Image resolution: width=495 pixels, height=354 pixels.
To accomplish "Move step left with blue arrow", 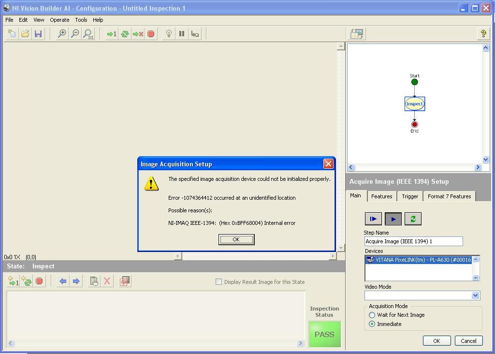I will point(63,281).
